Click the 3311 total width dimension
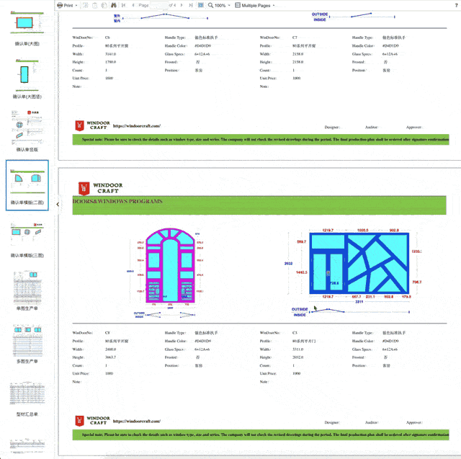Image resolution: width=461 pixels, height=459 pixels. 359,302
